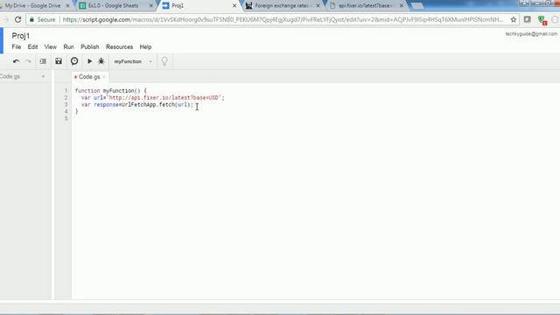The width and height of the screenshot is (560, 315).
Task: Close the api.fixer.io browser tab
Action: point(402,6)
